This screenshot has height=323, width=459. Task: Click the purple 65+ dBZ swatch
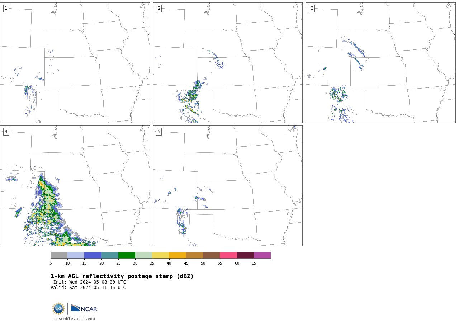pyautogui.click(x=262, y=256)
